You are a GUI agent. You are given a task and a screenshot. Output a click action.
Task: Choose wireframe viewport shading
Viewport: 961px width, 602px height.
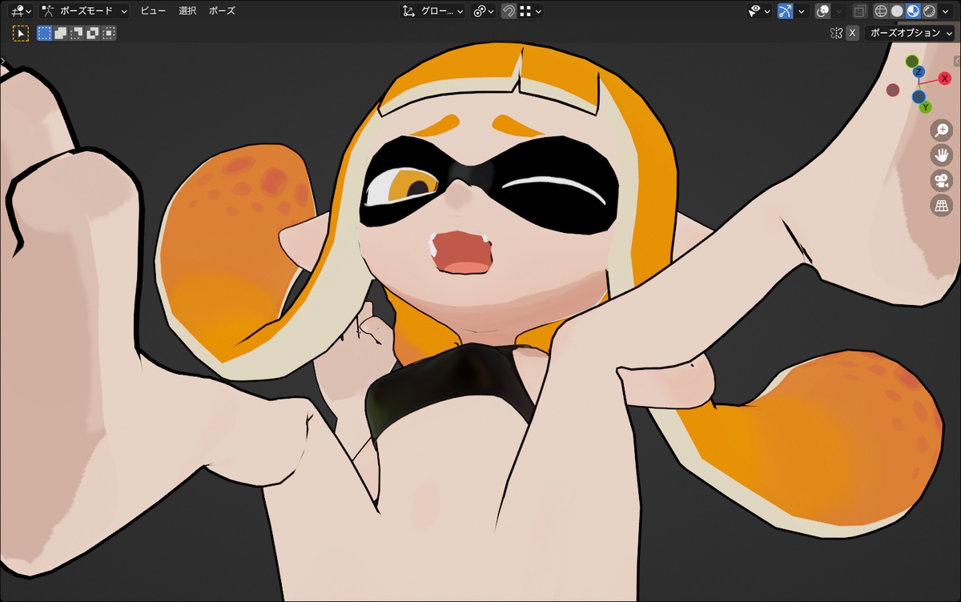[x=881, y=11]
